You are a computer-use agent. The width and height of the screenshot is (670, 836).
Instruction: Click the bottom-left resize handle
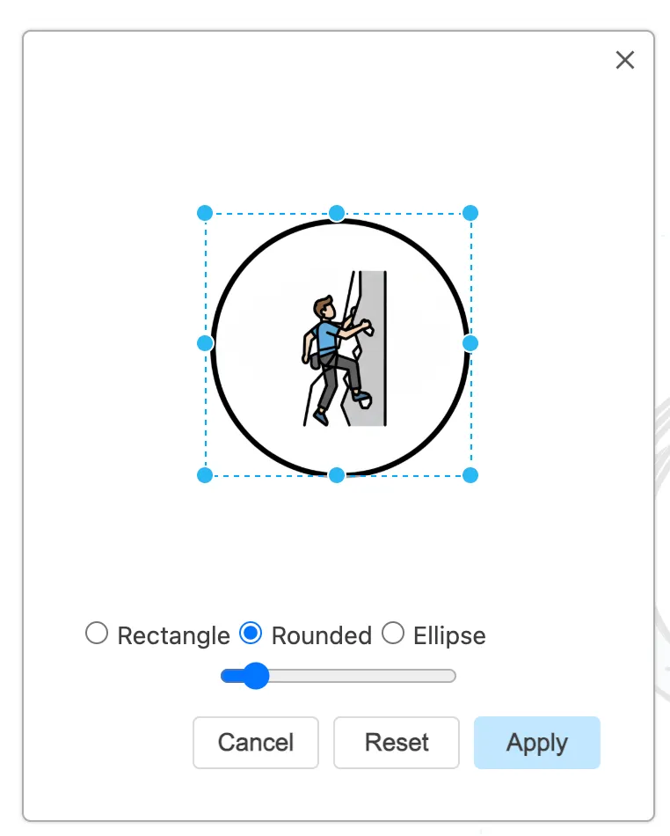pos(204,474)
